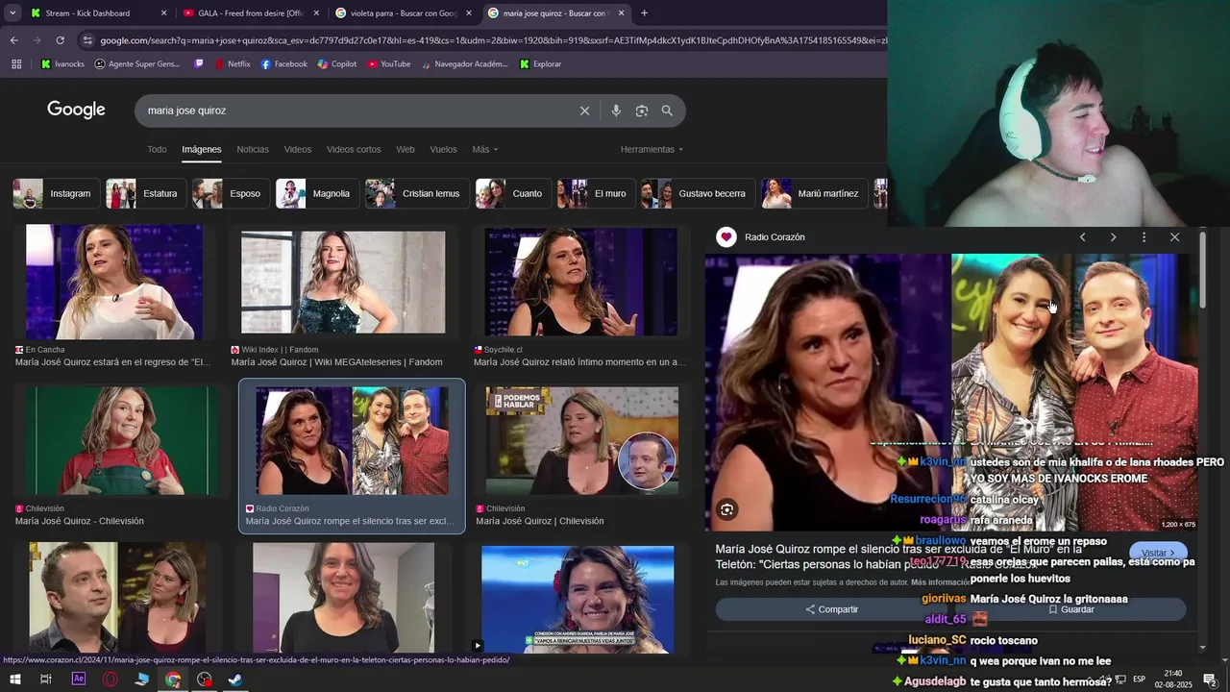This screenshot has height=692, width=1230.
Task: Expand the Más search filter dropdown
Action: [x=484, y=150]
